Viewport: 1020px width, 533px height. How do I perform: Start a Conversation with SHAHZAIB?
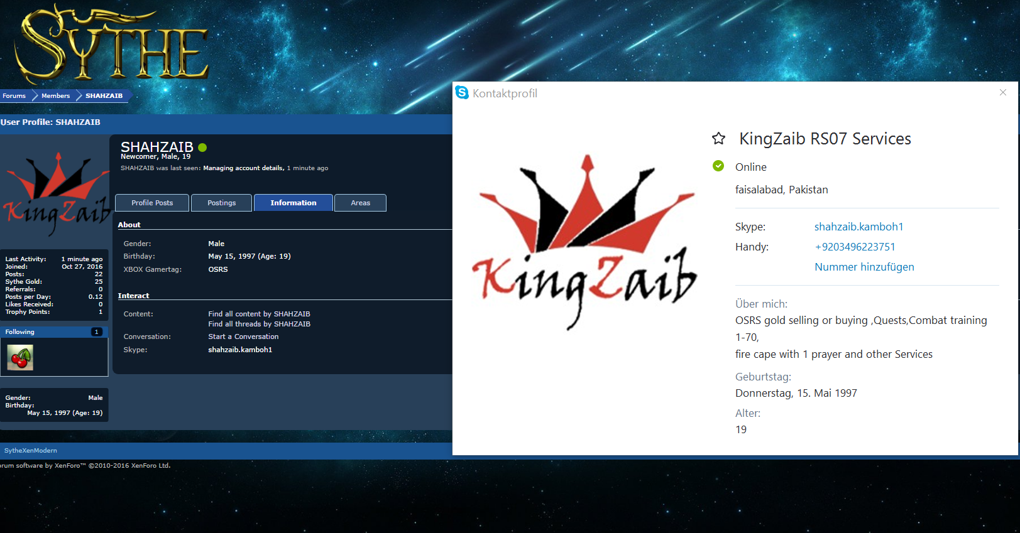click(x=243, y=336)
